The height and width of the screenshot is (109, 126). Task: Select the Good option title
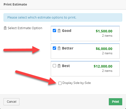coord(67,31)
